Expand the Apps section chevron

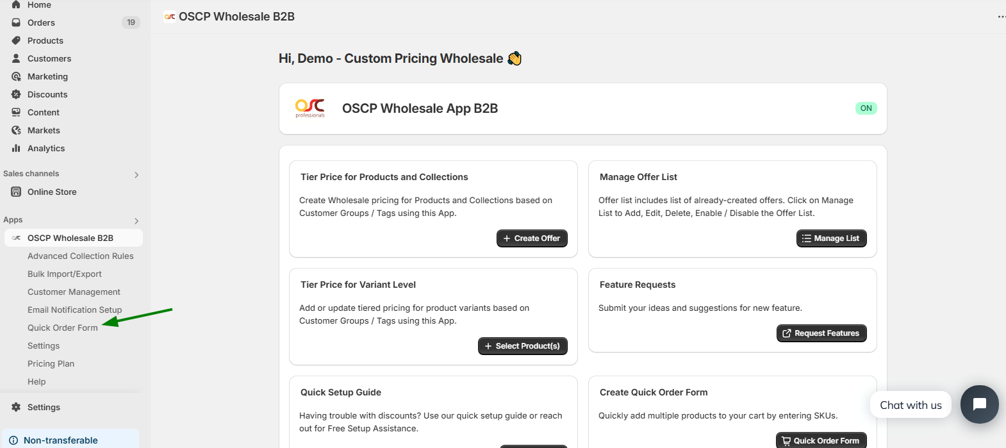coord(136,220)
